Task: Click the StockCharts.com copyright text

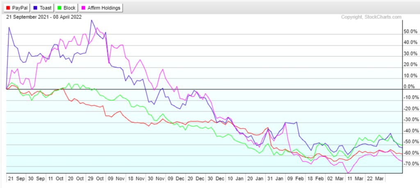Action: 371,17
